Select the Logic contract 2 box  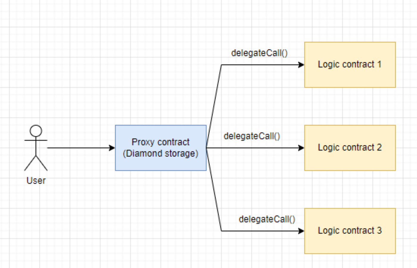click(350, 148)
